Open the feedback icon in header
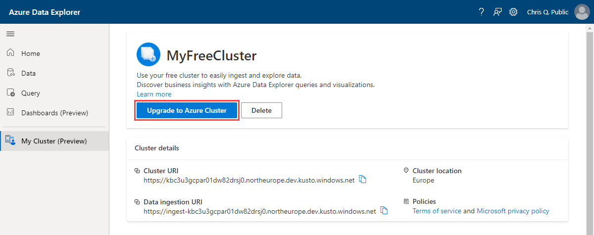This screenshot has height=235, width=594. 497,12
